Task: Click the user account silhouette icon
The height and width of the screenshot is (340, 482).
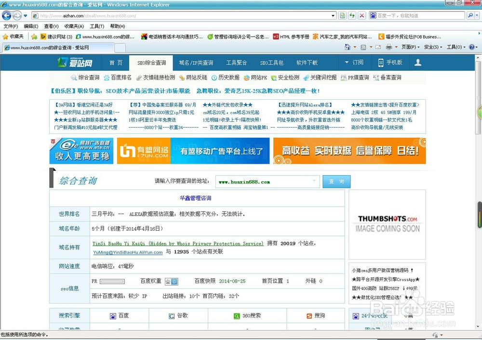Action: point(418,63)
